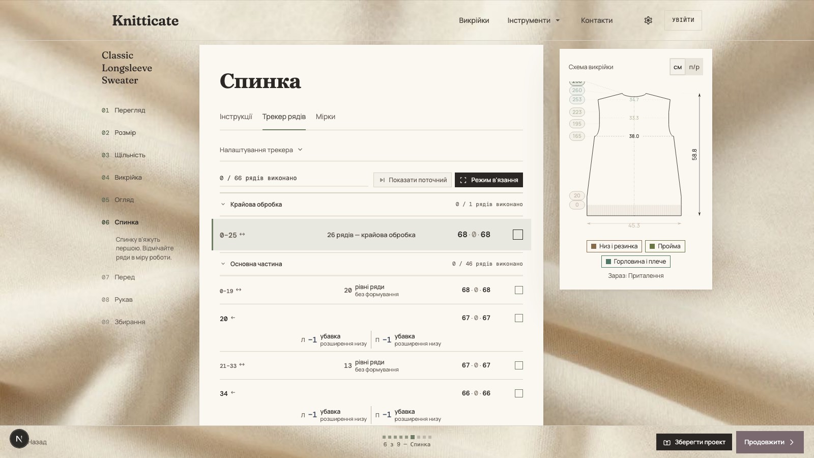Go to step 01 Перегляд
Screen dimensions: 814x458
tap(124, 110)
